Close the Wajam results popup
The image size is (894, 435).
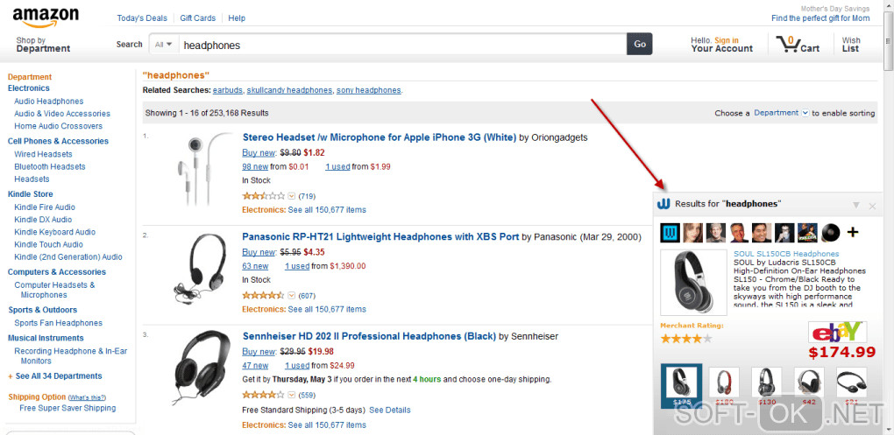872,206
